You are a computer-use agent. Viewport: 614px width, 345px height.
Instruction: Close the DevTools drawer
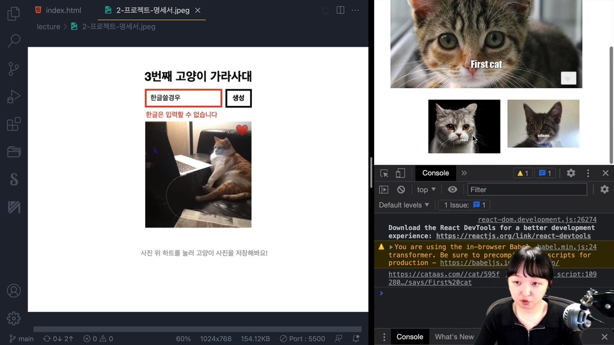pyautogui.click(x=604, y=337)
